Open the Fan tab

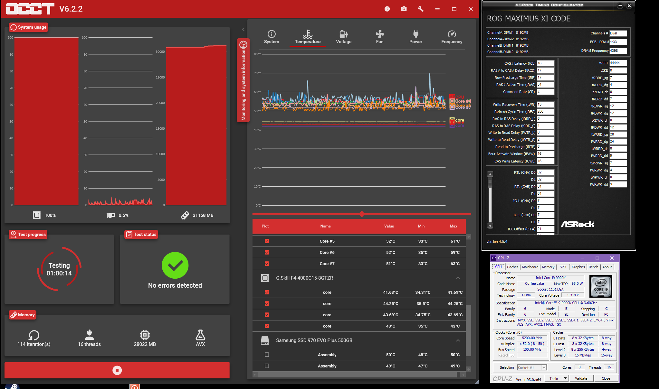pyautogui.click(x=380, y=37)
